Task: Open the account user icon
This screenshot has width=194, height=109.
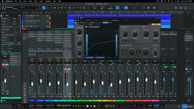Action: [176, 8]
